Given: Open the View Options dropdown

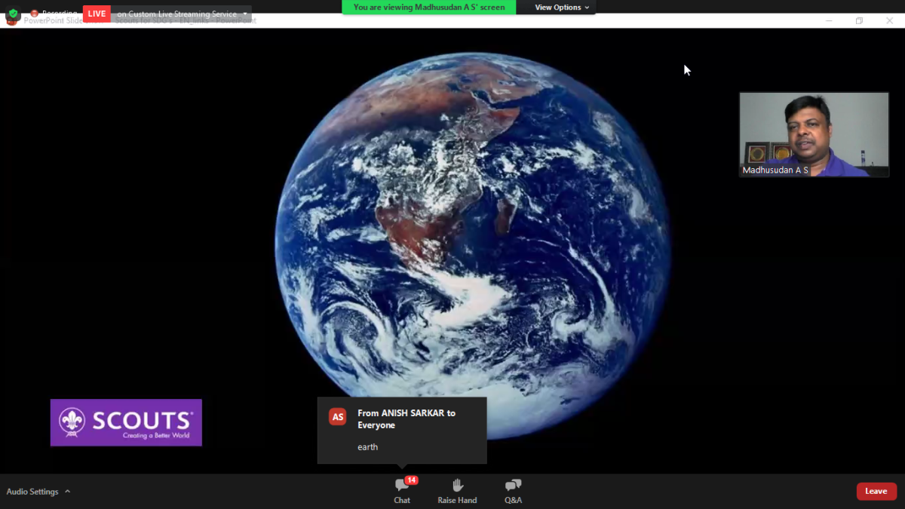Looking at the screenshot, I should click(562, 8).
